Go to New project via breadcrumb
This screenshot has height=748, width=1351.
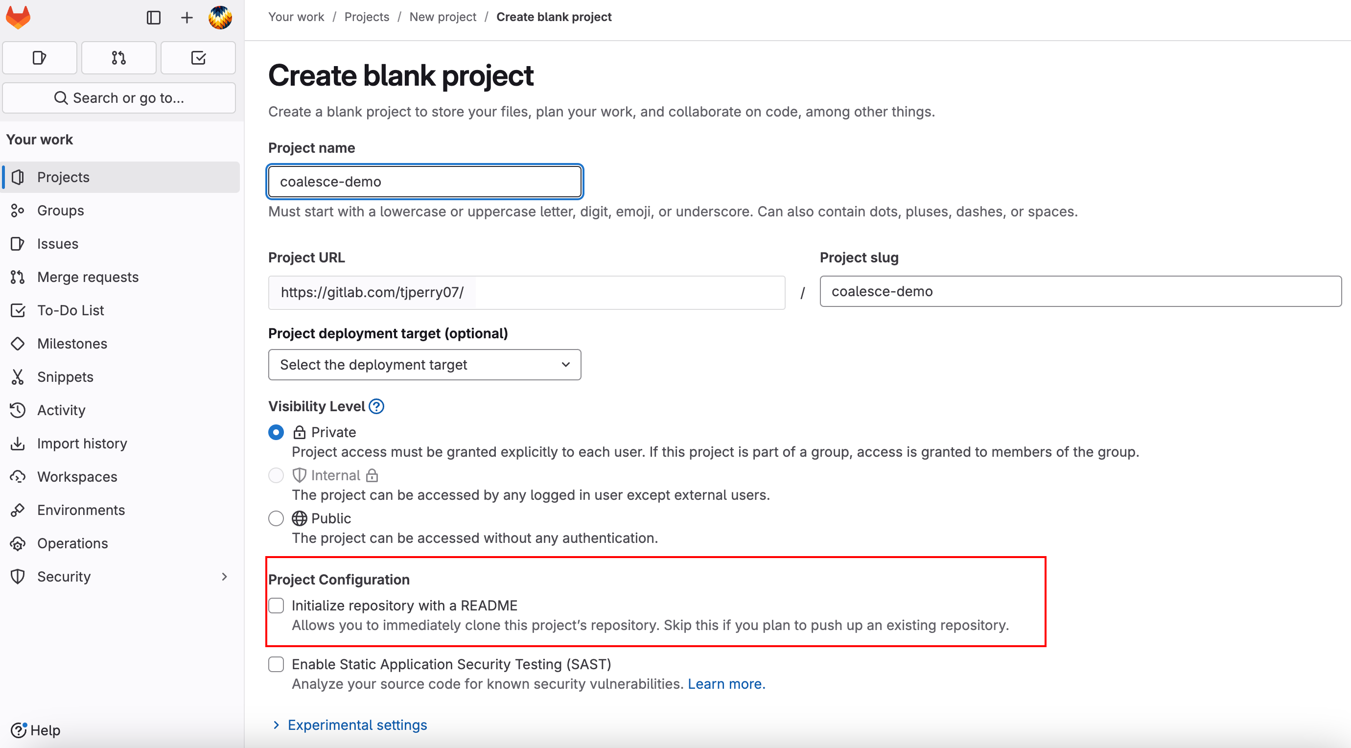[x=443, y=17]
